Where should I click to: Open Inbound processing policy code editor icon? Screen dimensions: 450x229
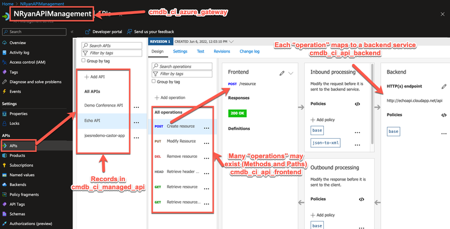[x=357, y=104]
